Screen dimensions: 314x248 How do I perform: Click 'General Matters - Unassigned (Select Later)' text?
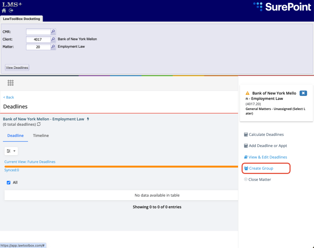point(275,111)
